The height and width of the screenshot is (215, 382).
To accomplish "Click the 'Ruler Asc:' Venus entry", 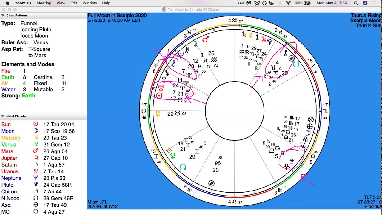I will click(x=41, y=42).
